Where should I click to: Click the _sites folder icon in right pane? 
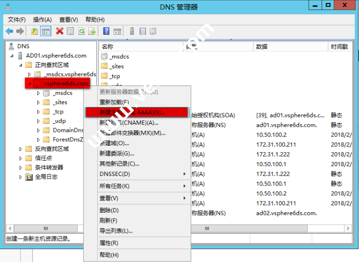pyautogui.click(x=104, y=66)
